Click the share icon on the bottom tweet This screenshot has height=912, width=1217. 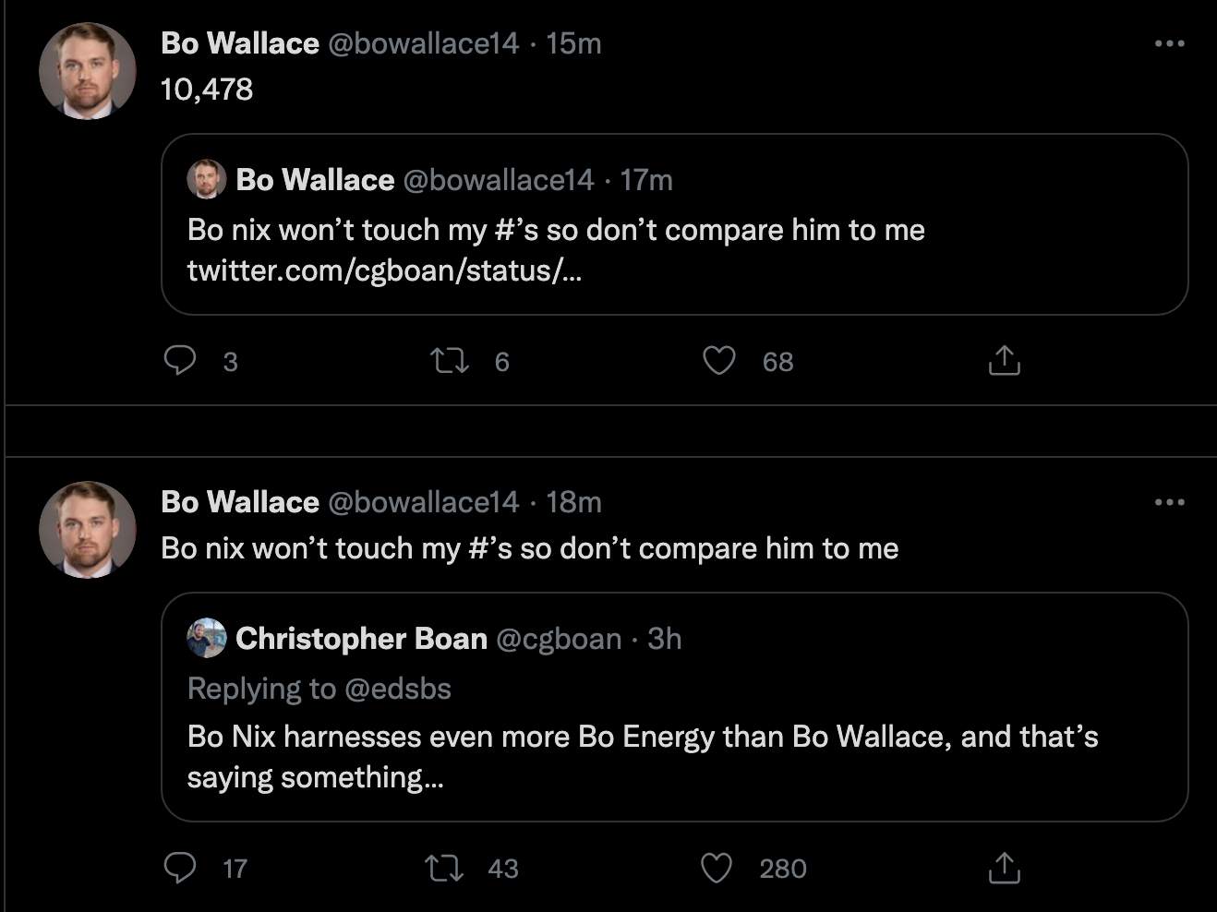coord(1003,868)
